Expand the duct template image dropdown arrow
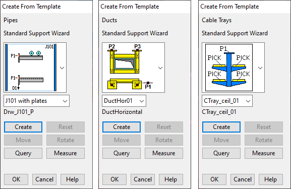This screenshot has width=291, height=189. (160, 68)
